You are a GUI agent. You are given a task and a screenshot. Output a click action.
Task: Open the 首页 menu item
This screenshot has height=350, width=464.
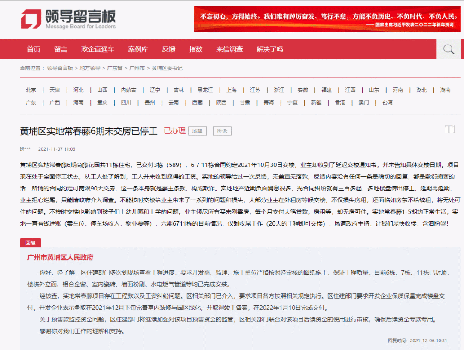(x=34, y=49)
